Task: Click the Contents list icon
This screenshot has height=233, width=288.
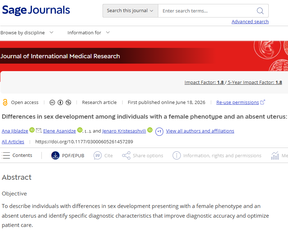Action: coord(6,155)
